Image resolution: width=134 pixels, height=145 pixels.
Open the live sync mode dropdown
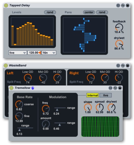click(x=18, y=53)
